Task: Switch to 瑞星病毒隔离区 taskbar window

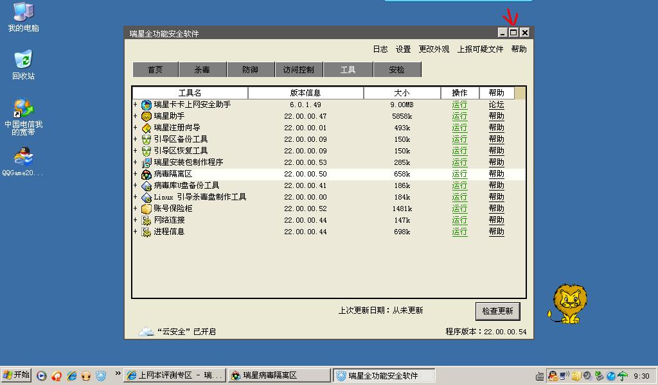Action: [x=279, y=375]
